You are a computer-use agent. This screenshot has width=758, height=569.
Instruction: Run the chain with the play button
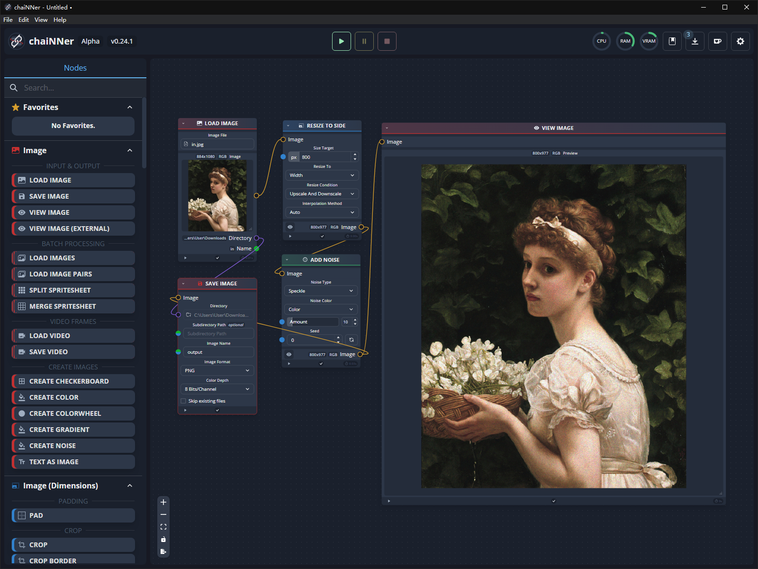tap(341, 41)
